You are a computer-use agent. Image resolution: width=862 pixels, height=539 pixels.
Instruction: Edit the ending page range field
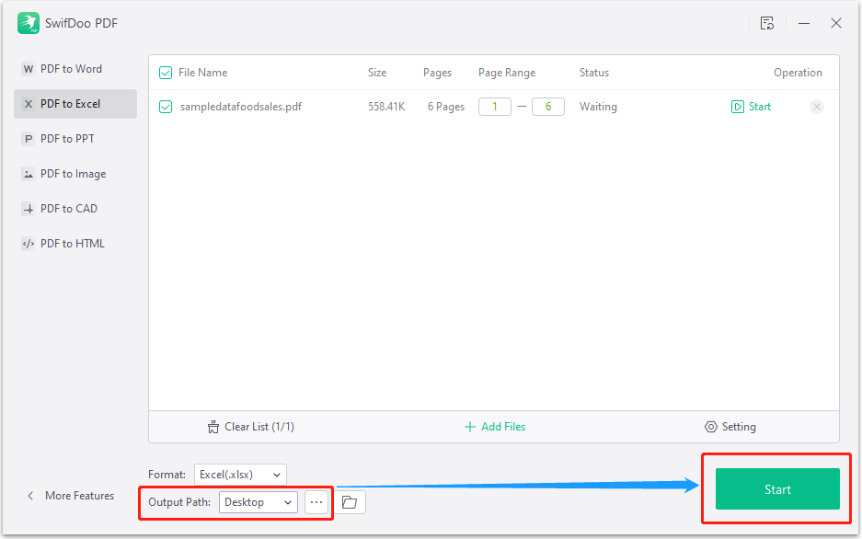coord(548,107)
